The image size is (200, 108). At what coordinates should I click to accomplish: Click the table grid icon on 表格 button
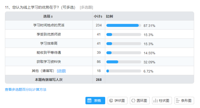tap(89, 100)
